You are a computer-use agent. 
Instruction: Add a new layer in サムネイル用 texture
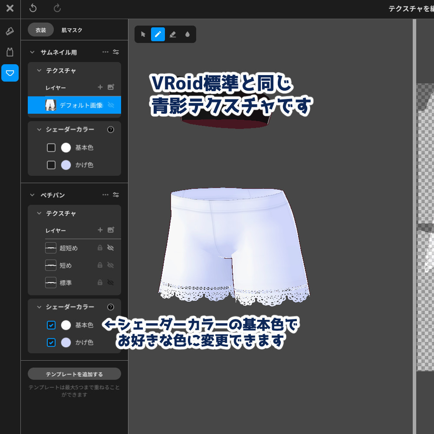click(x=100, y=87)
